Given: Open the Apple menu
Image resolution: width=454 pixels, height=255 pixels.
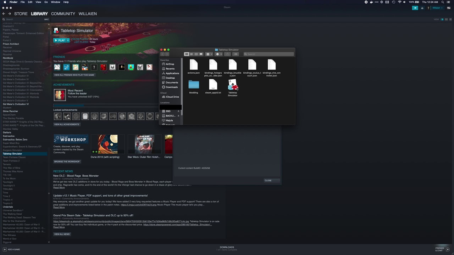Looking at the screenshot, I should click(x=5, y=2).
